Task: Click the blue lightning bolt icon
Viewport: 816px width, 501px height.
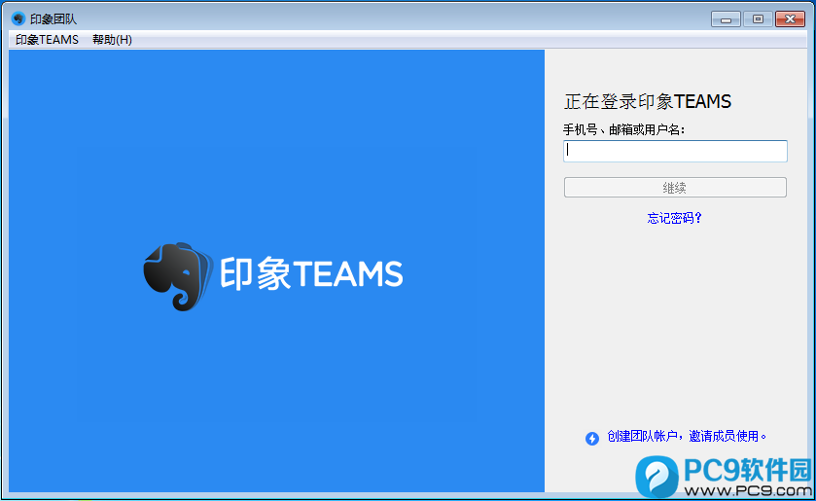Action: click(592, 439)
